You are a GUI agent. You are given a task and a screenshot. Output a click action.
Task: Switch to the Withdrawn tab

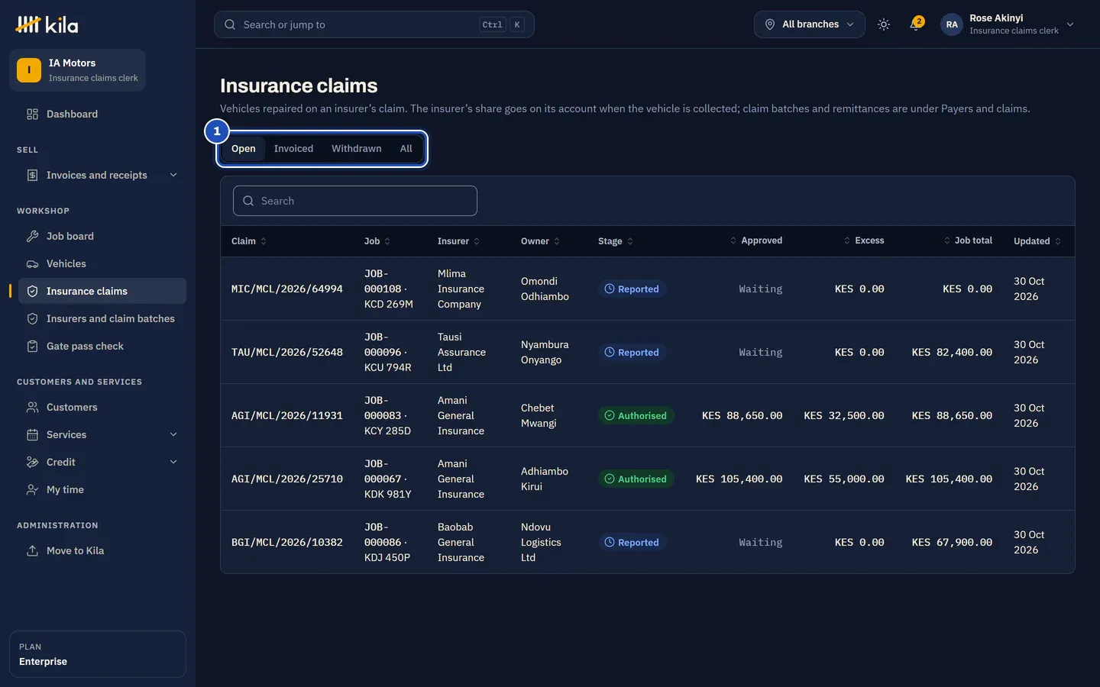click(x=356, y=149)
